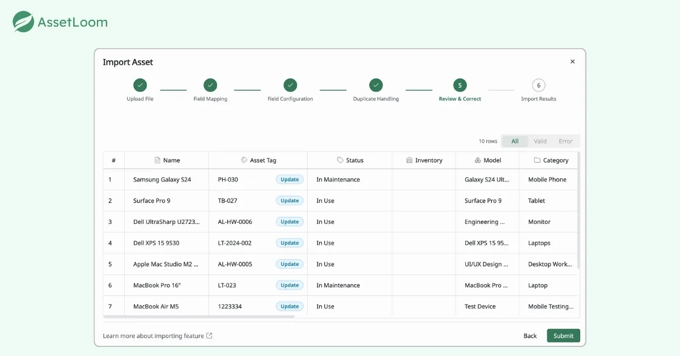Return to the Field Configuration step circle
The height and width of the screenshot is (356, 680).
(290, 85)
